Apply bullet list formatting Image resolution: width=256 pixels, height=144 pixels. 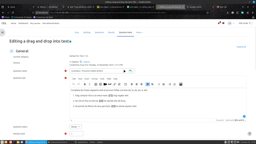click(170, 84)
